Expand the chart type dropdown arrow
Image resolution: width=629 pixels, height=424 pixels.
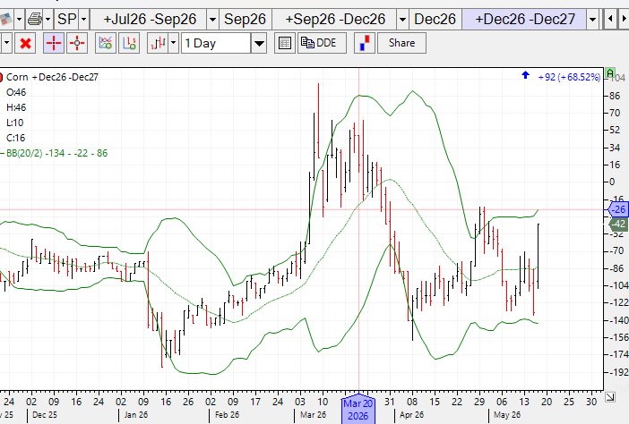point(173,43)
